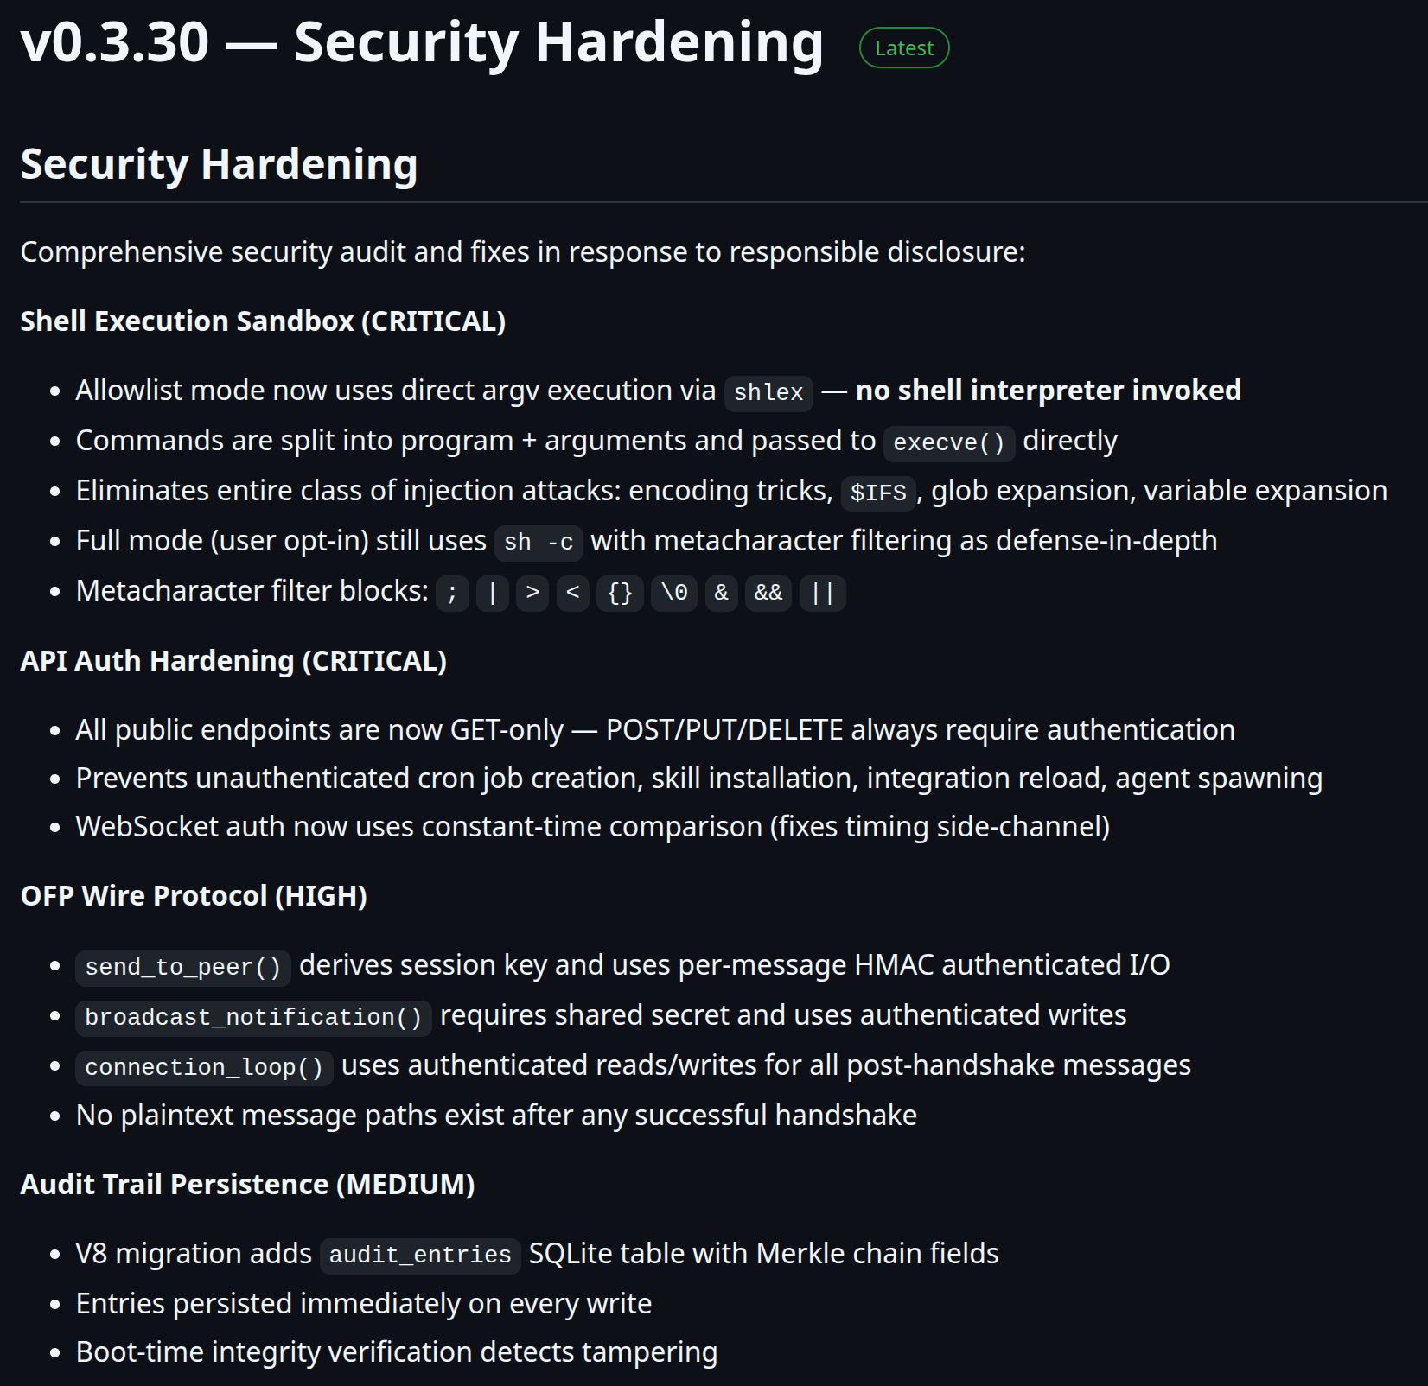1428x1386 pixels.
Task: Click the shlex inline code snippet
Action: [x=768, y=393]
